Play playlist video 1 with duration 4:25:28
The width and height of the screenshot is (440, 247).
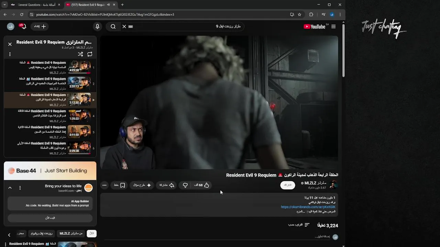(x=50, y=68)
